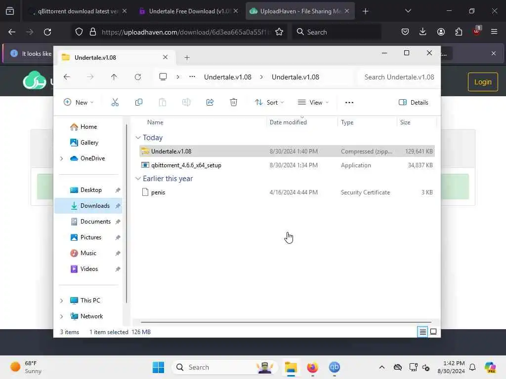Open the Sort dropdown menu
506x379 pixels.
pos(269,103)
